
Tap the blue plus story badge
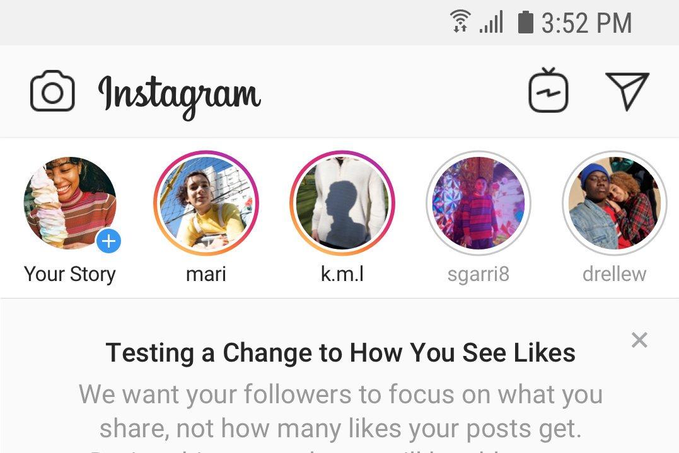point(109,241)
